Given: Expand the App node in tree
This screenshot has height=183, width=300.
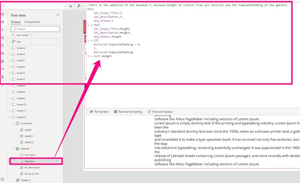Looking at the screenshot, I should coord(10,41).
